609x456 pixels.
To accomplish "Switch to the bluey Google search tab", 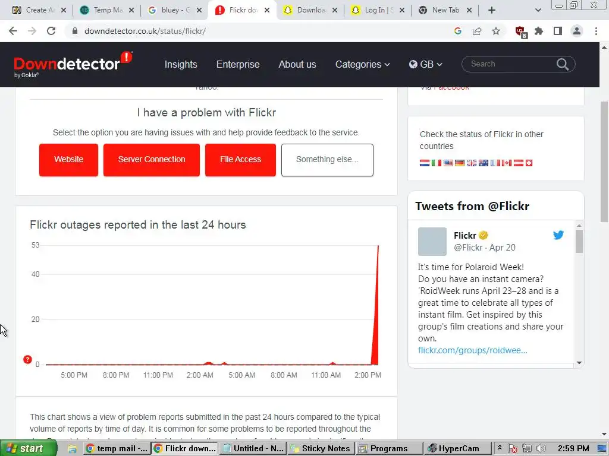I will coord(174,10).
